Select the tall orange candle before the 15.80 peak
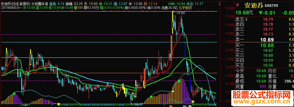This screenshot has height=107, width=294. [x=171, y=48]
